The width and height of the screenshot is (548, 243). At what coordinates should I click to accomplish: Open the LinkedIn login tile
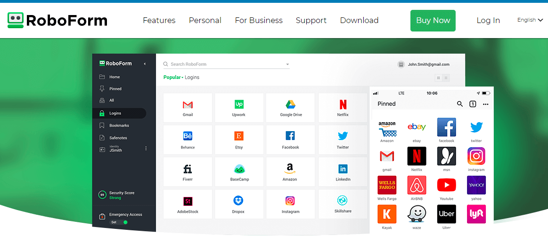[x=343, y=172]
